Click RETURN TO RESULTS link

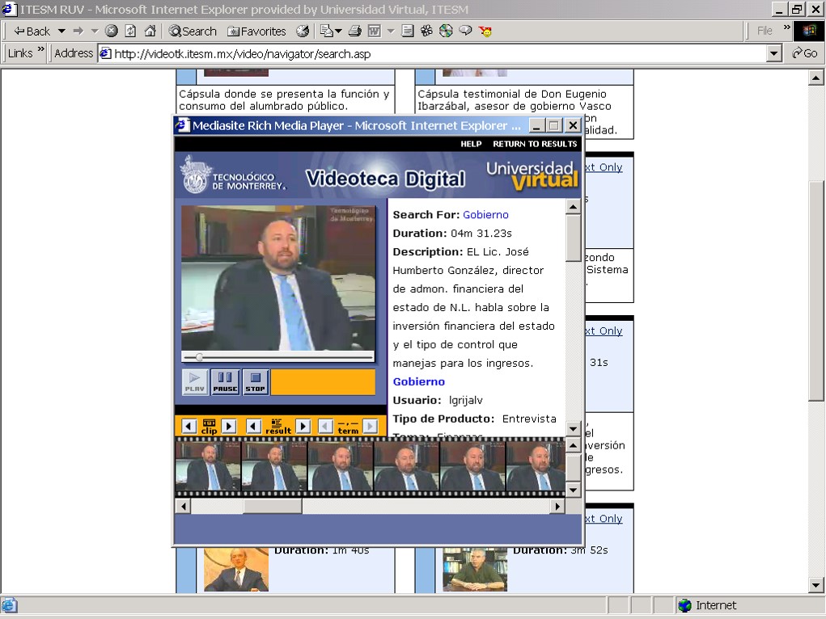[535, 144]
